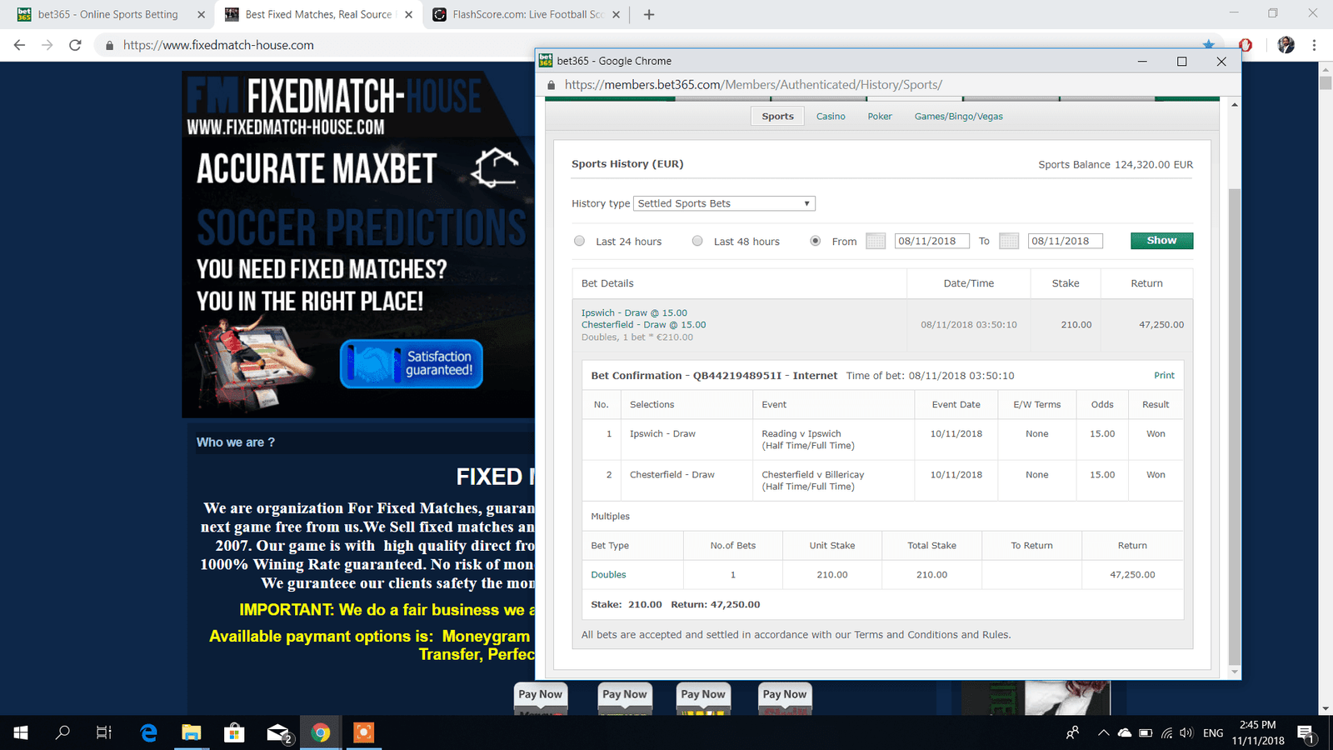Select the From date range radio button

pyautogui.click(x=816, y=241)
